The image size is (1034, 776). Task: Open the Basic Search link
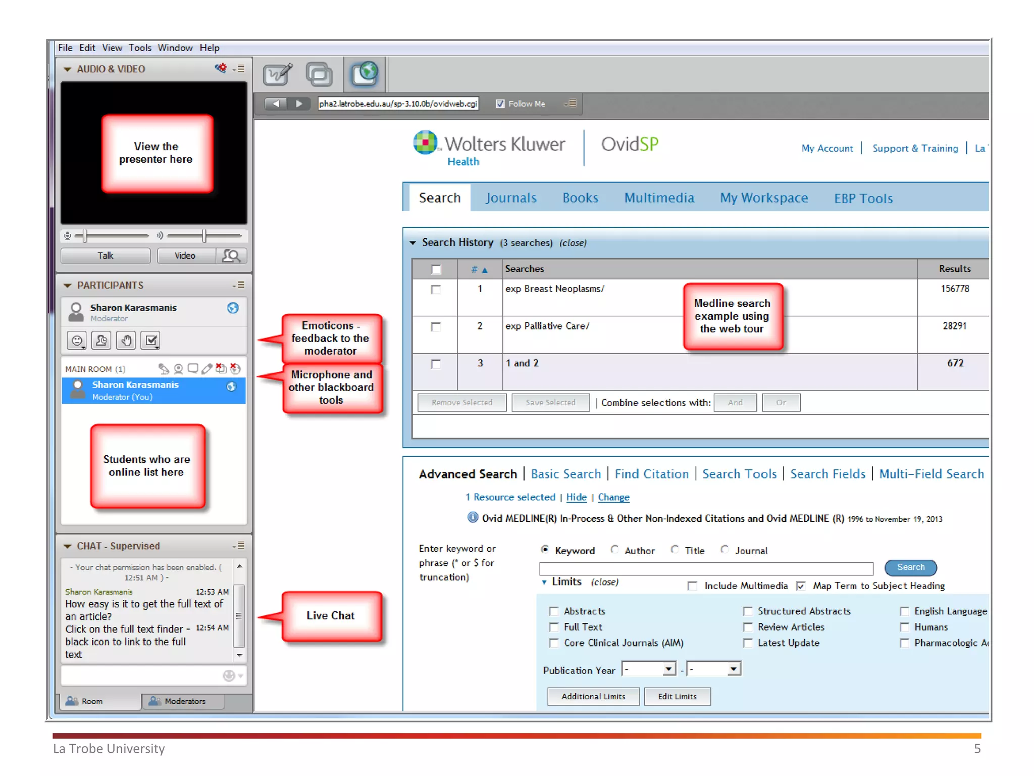click(x=565, y=474)
